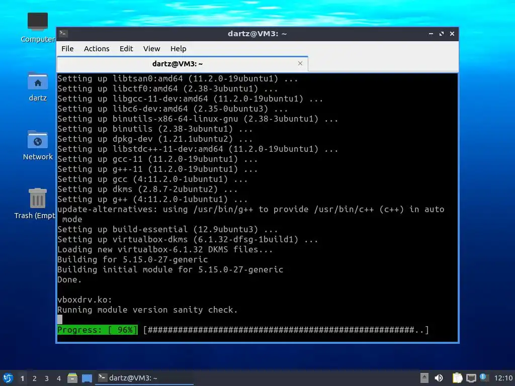
Task: Select the dartz@VM3 taskbar entry
Action: tap(144, 378)
